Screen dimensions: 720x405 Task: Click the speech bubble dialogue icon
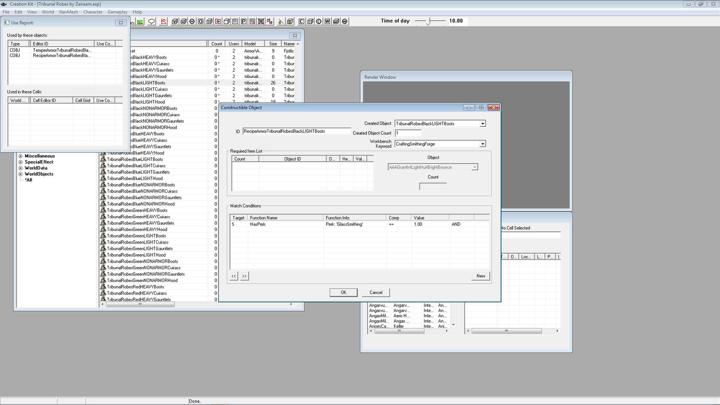click(x=152, y=21)
